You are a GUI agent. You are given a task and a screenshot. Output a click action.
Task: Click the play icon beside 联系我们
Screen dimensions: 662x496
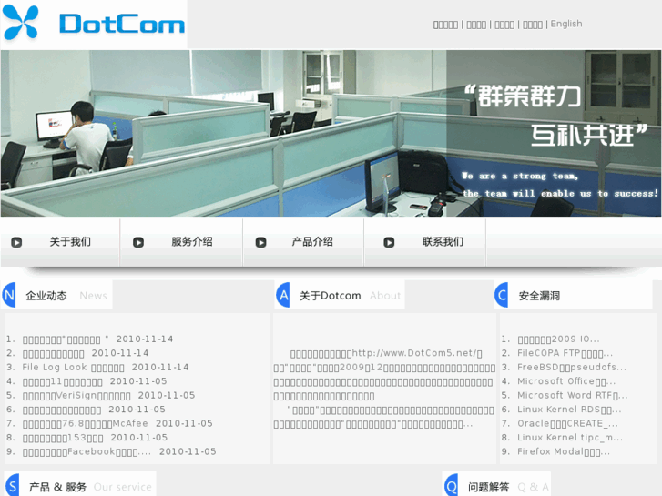(x=389, y=242)
